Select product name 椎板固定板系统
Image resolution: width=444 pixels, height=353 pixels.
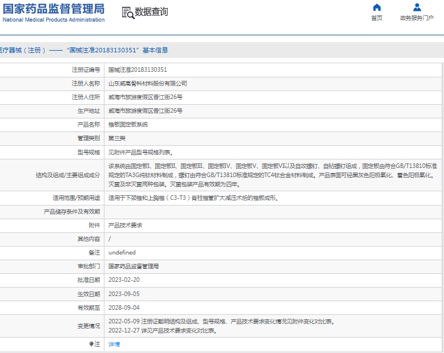pyautogui.click(x=128, y=125)
